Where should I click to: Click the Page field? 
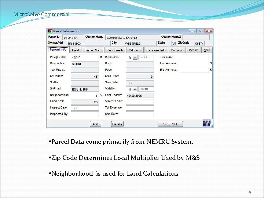click(140, 70)
